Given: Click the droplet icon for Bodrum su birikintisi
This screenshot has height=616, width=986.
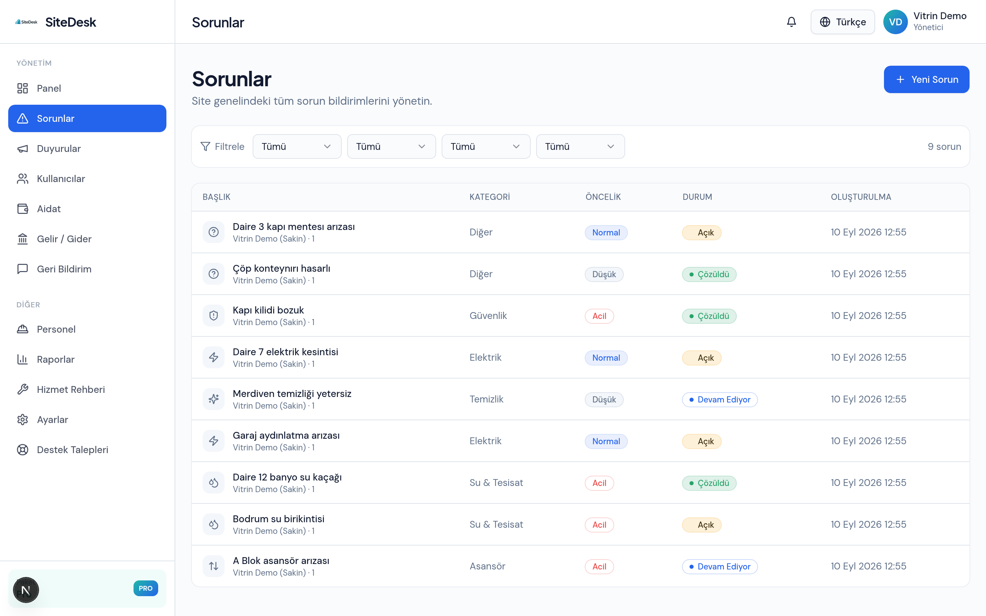Looking at the screenshot, I should [x=214, y=524].
